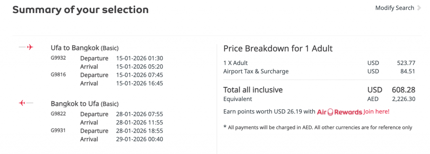Select flight number G9822
This screenshot has width=430, height=154.
click(x=58, y=113)
